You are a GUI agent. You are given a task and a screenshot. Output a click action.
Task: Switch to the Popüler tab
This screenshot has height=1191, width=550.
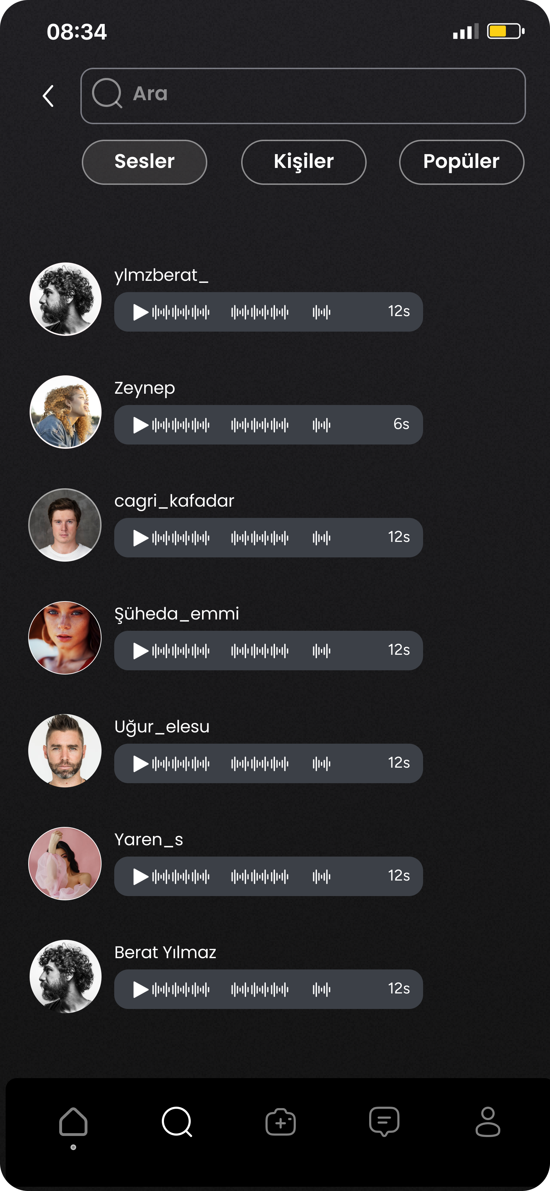pos(462,162)
